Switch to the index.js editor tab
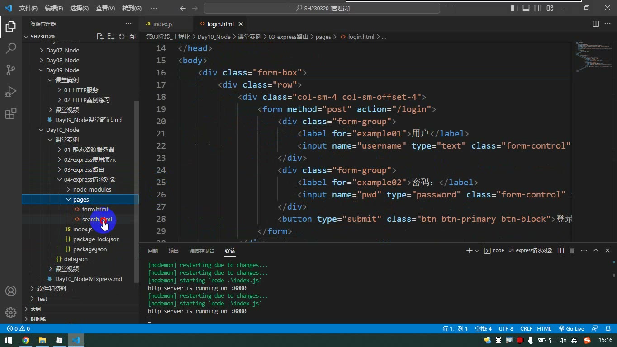The image size is (617, 347). click(x=163, y=24)
